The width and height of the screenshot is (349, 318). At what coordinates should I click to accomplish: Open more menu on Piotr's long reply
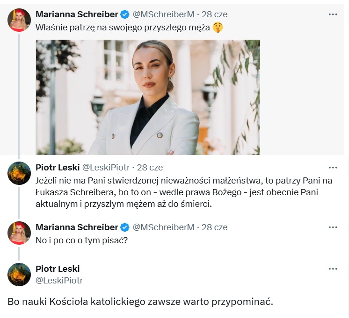333,167
